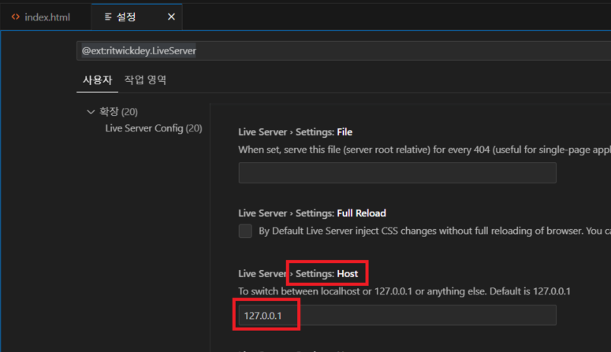Enable the Full Reload checkbox
The height and width of the screenshot is (352, 611).
point(245,231)
